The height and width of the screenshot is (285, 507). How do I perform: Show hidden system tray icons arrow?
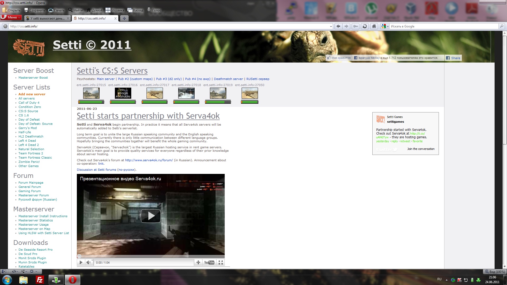447,280
